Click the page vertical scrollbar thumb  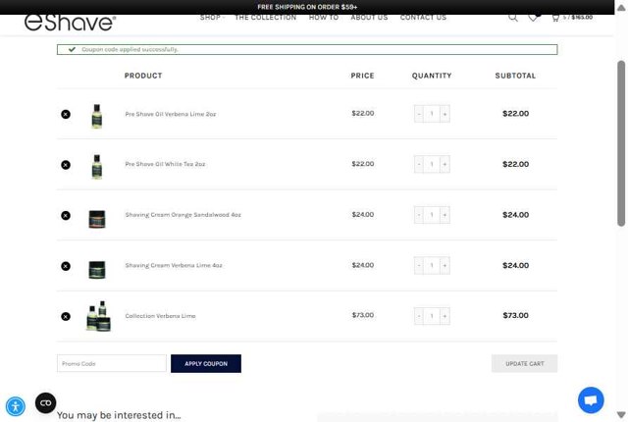(x=621, y=143)
